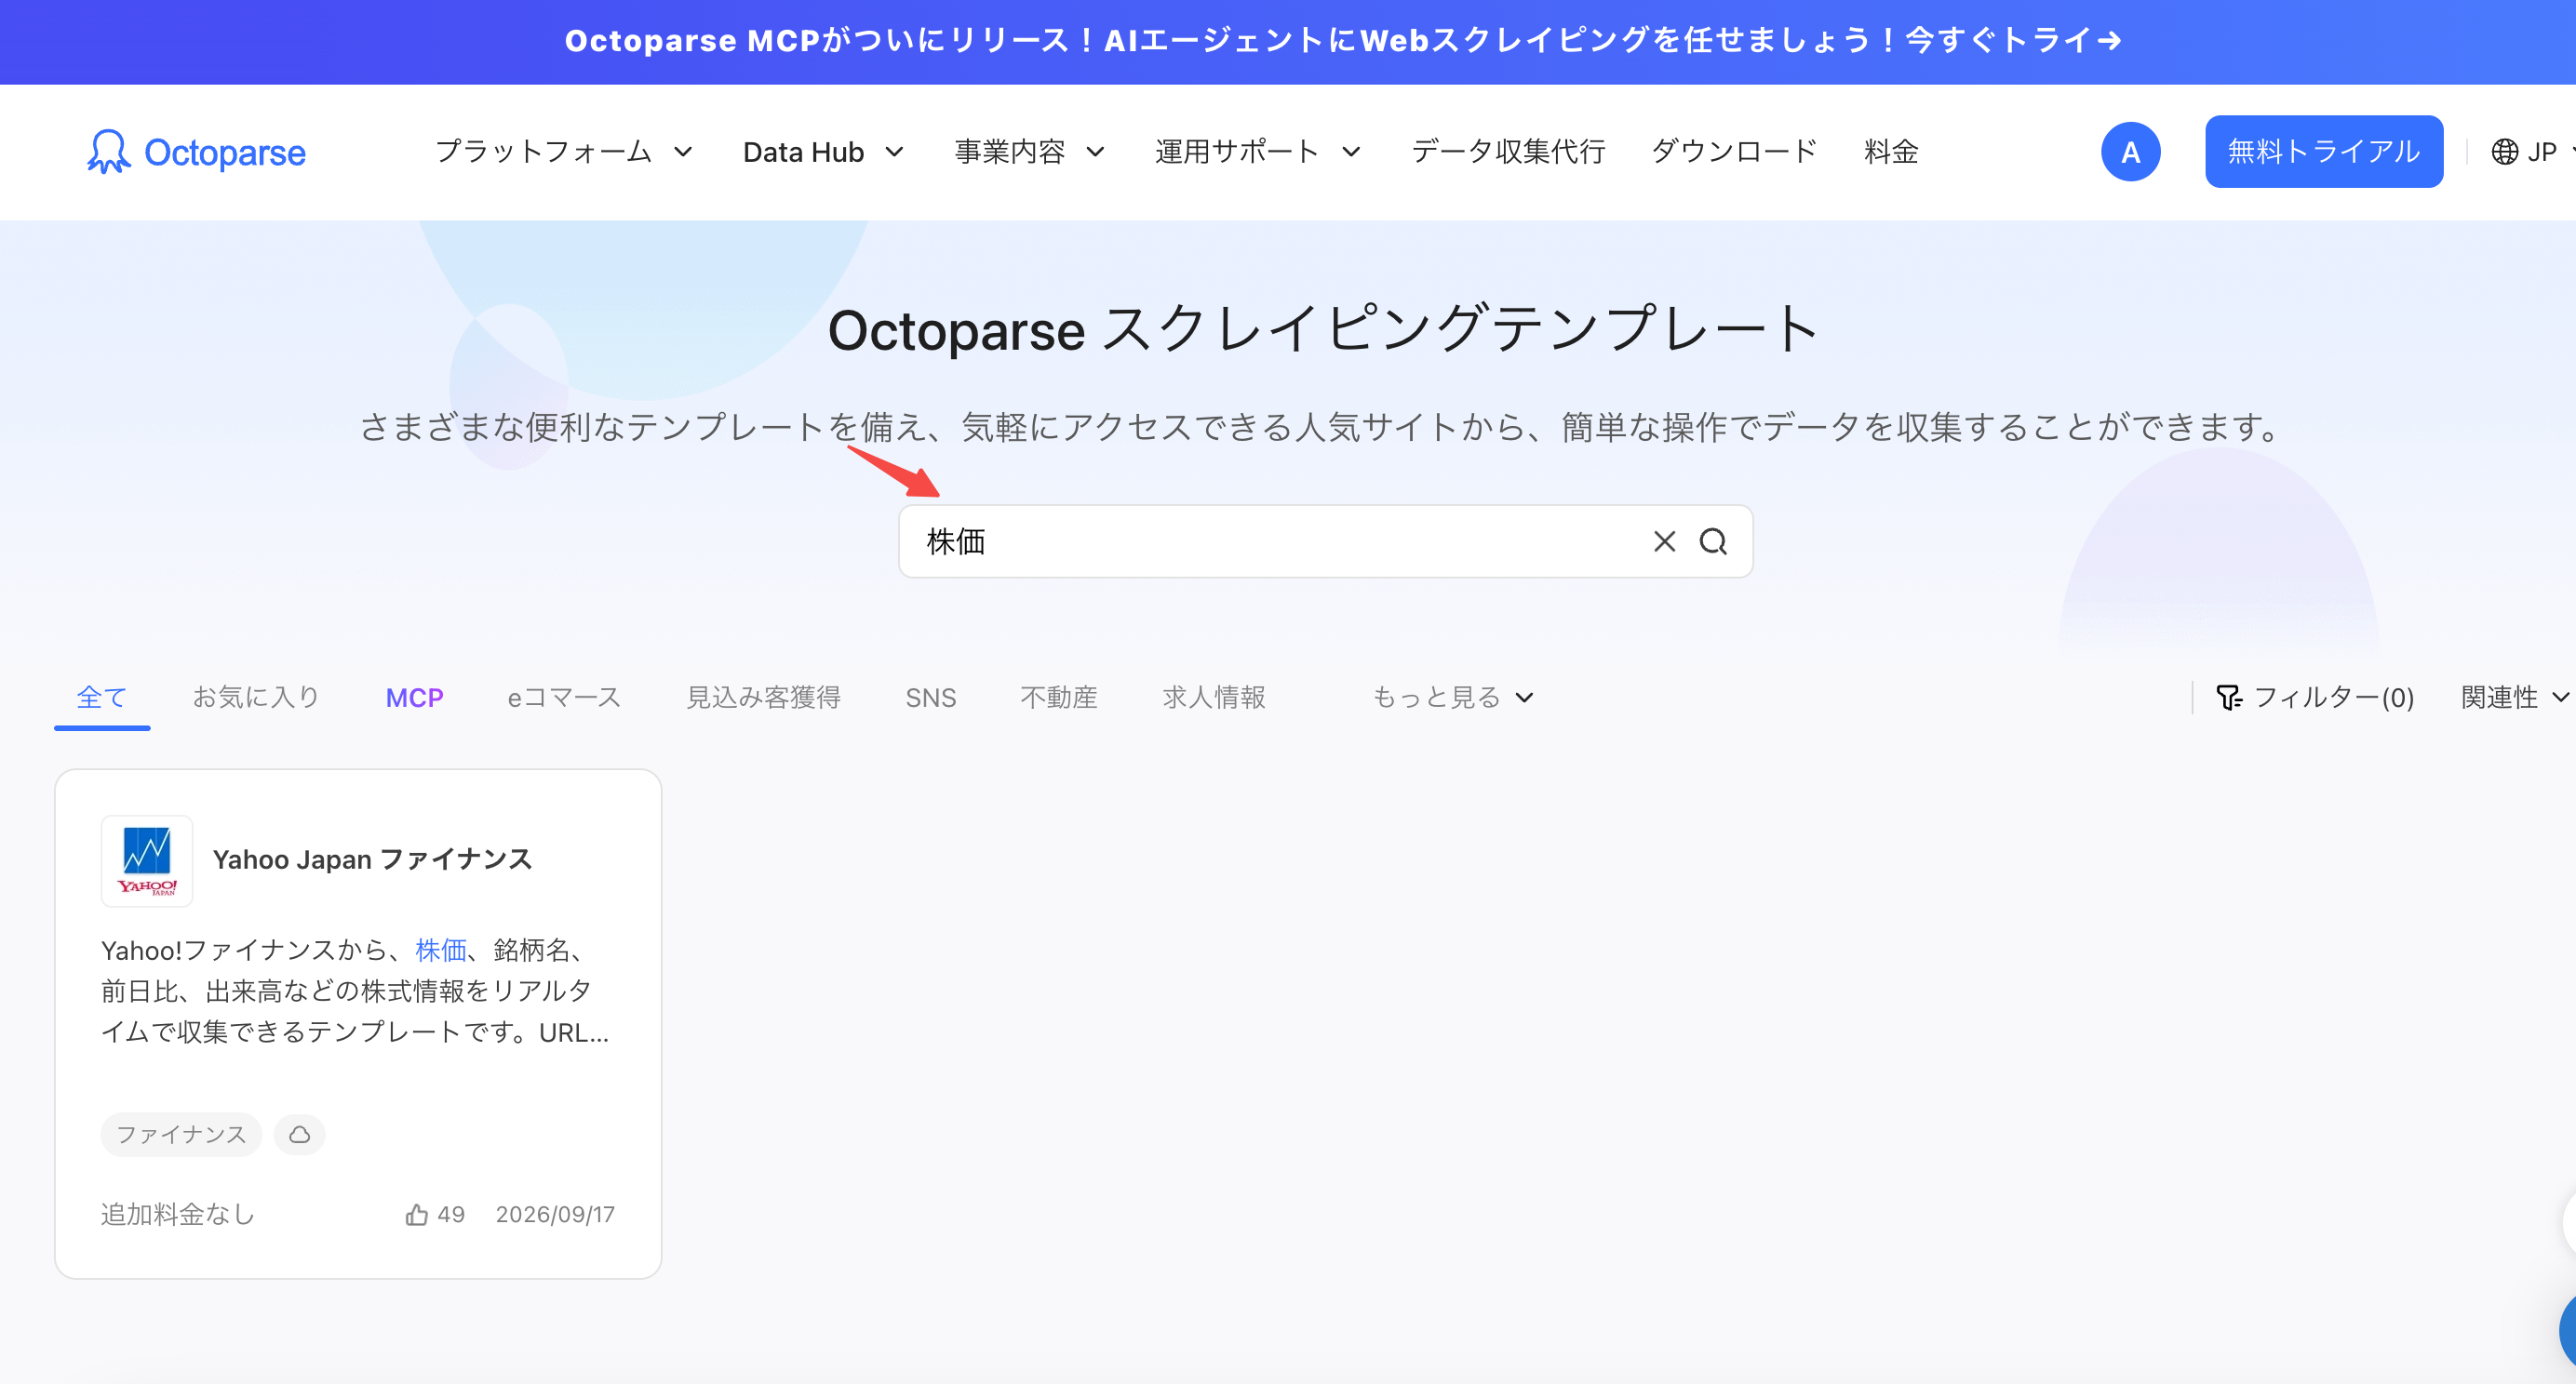
Task: Expand the 事業内容 menu
Action: tap(1029, 152)
